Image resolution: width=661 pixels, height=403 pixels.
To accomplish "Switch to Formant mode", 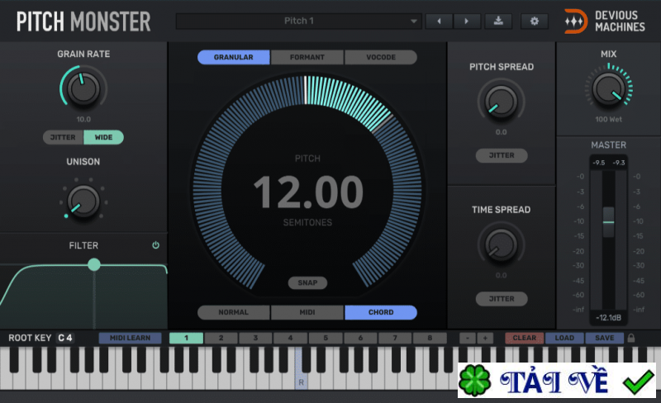I will click(307, 57).
